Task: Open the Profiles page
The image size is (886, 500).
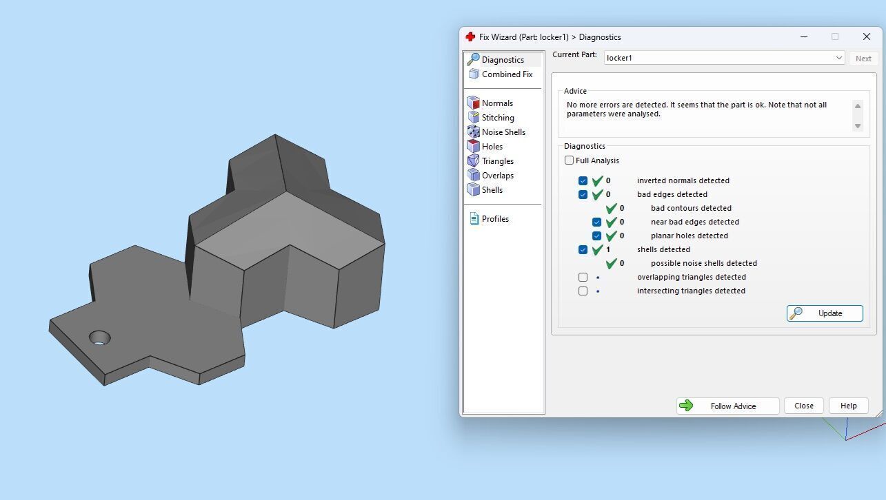Action: click(x=495, y=219)
